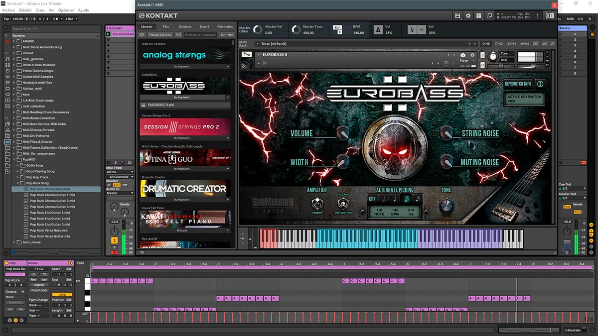
Task: Click the folder icon beside the ARABIC folder name
Action: pyautogui.click(x=19, y=41)
